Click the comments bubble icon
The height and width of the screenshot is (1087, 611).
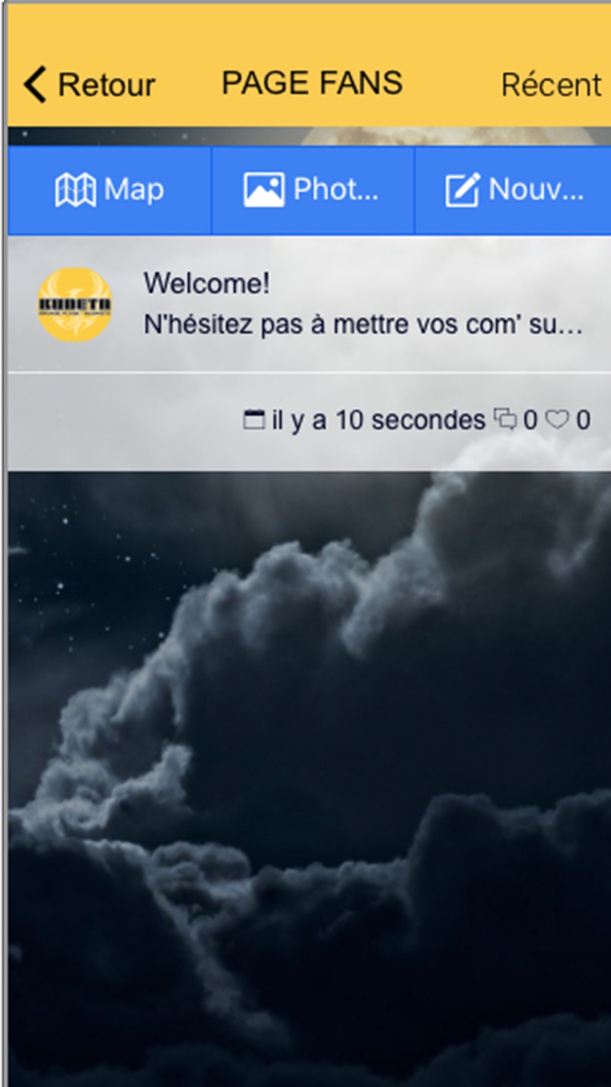505,419
